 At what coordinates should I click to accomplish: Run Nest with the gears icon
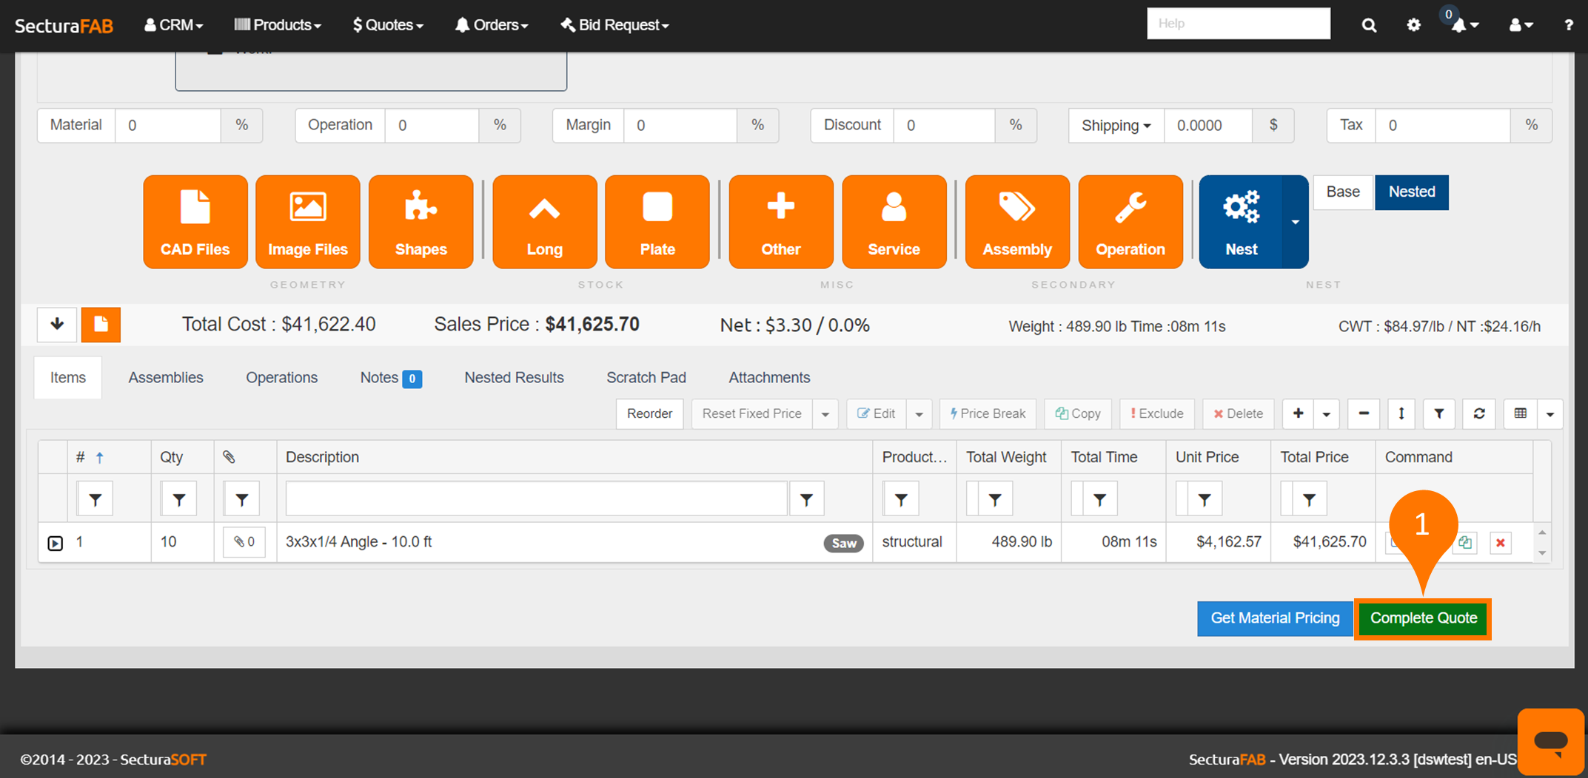[x=1241, y=222]
